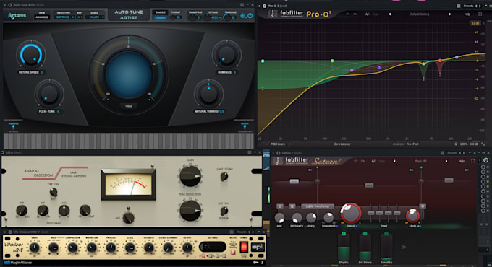This screenshot has width=492, height=267.
Task: Toggle Pro-Q 3 full screen icon
Action: (x=480, y=14)
